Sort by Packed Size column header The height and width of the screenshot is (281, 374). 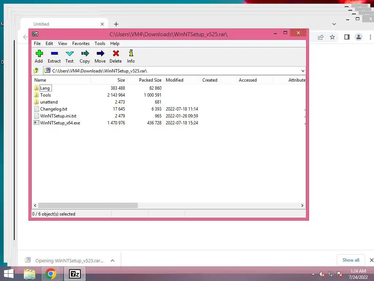coord(145,80)
